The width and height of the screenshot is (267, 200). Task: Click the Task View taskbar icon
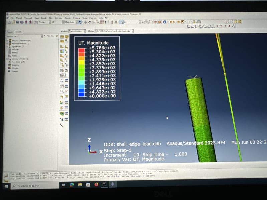click(63, 185)
